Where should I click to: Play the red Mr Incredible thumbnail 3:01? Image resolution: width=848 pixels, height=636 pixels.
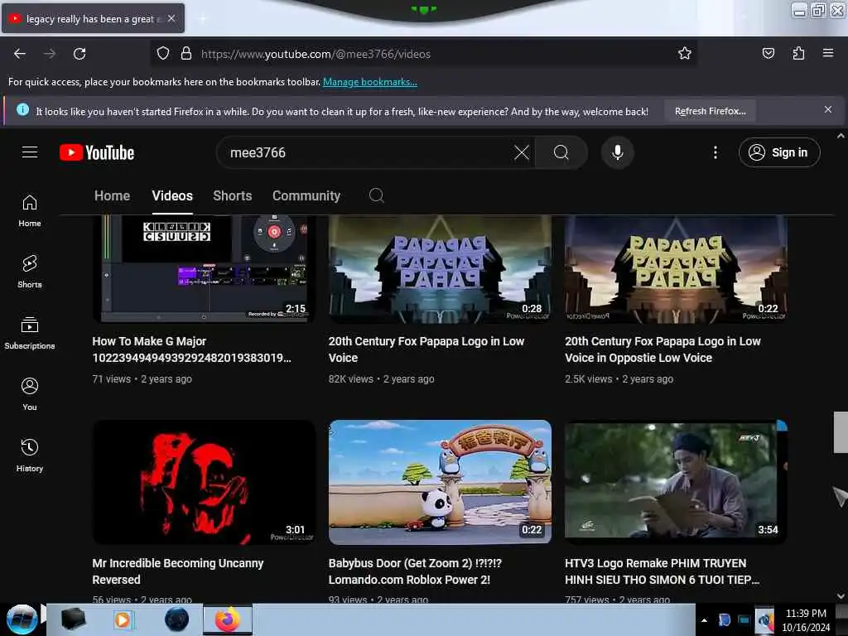tap(204, 482)
